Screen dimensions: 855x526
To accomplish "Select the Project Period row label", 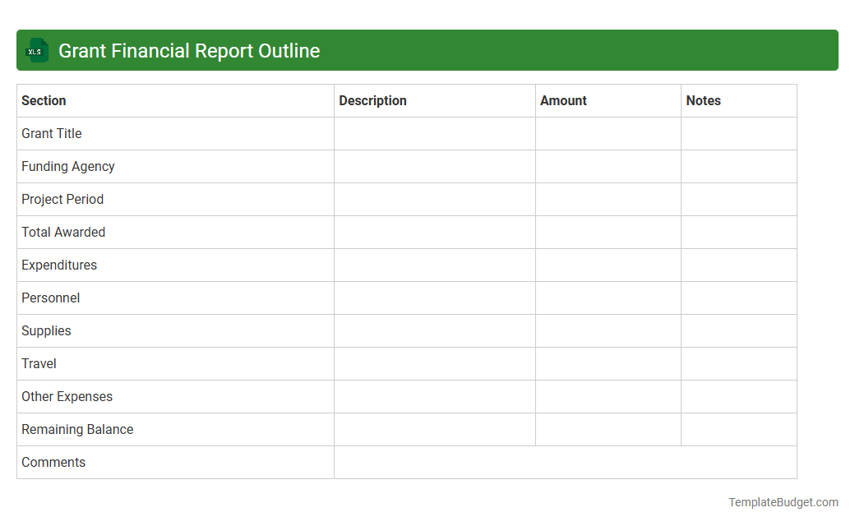I will tap(62, 199).
